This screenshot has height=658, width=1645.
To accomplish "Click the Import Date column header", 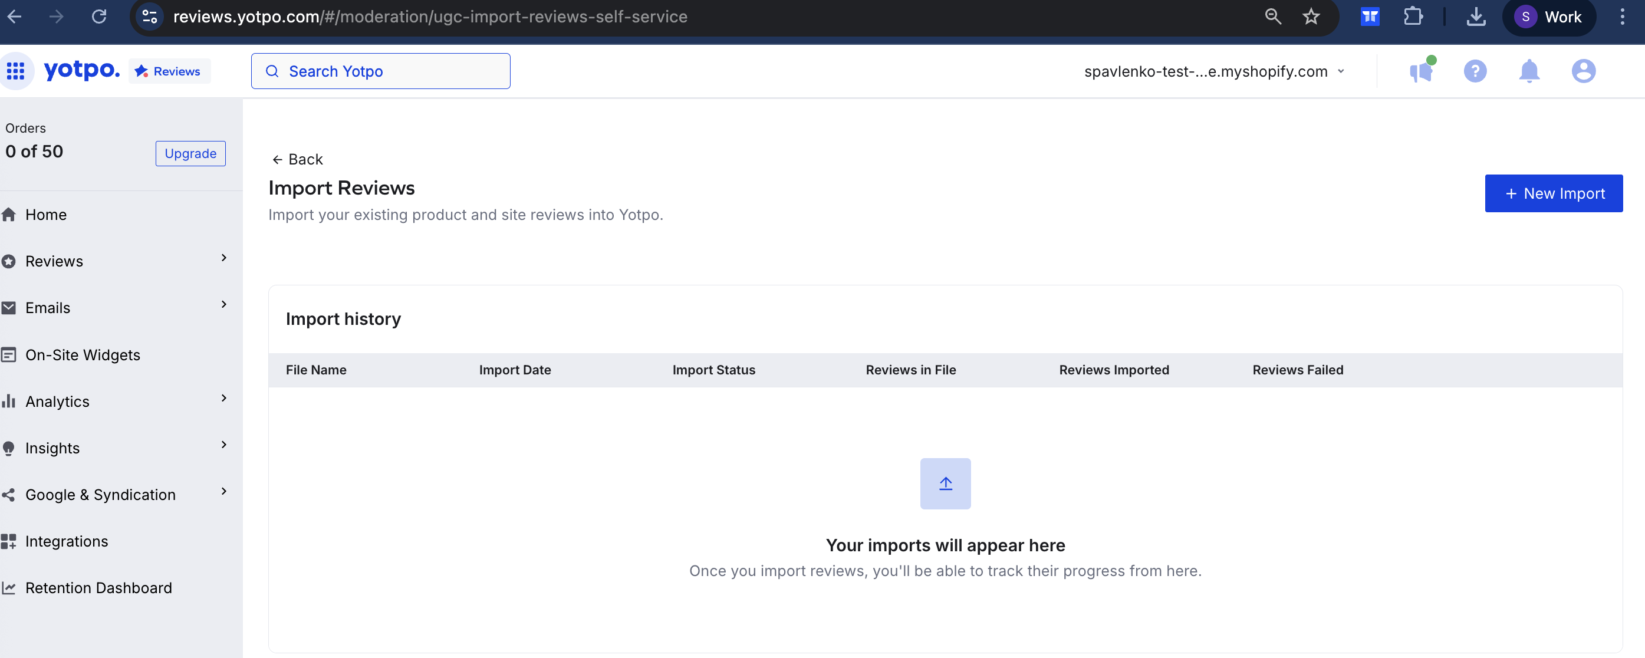I will (x=515, y=370).
